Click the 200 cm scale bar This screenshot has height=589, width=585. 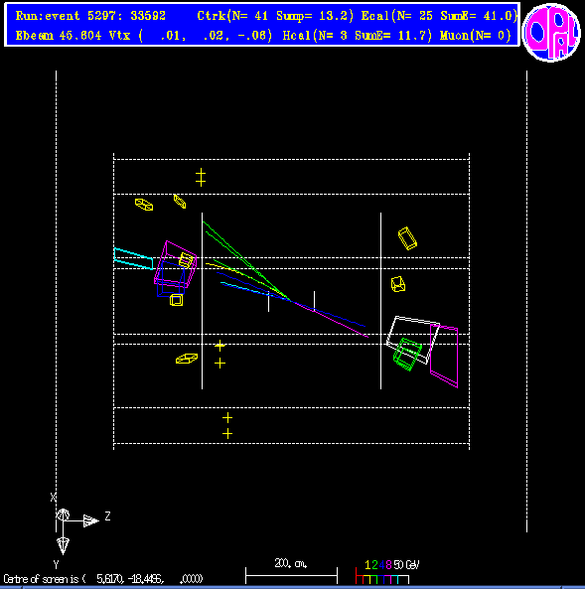coord(291,575)
